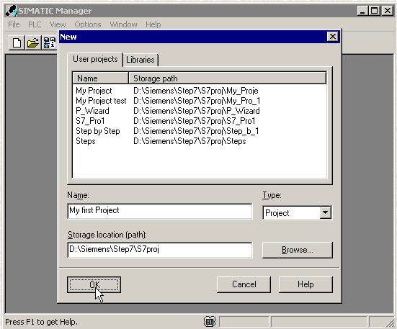Click the SIMATIC Manager title bar icon
This screenshot has height=329, width=397.
(x=11, y=11)
